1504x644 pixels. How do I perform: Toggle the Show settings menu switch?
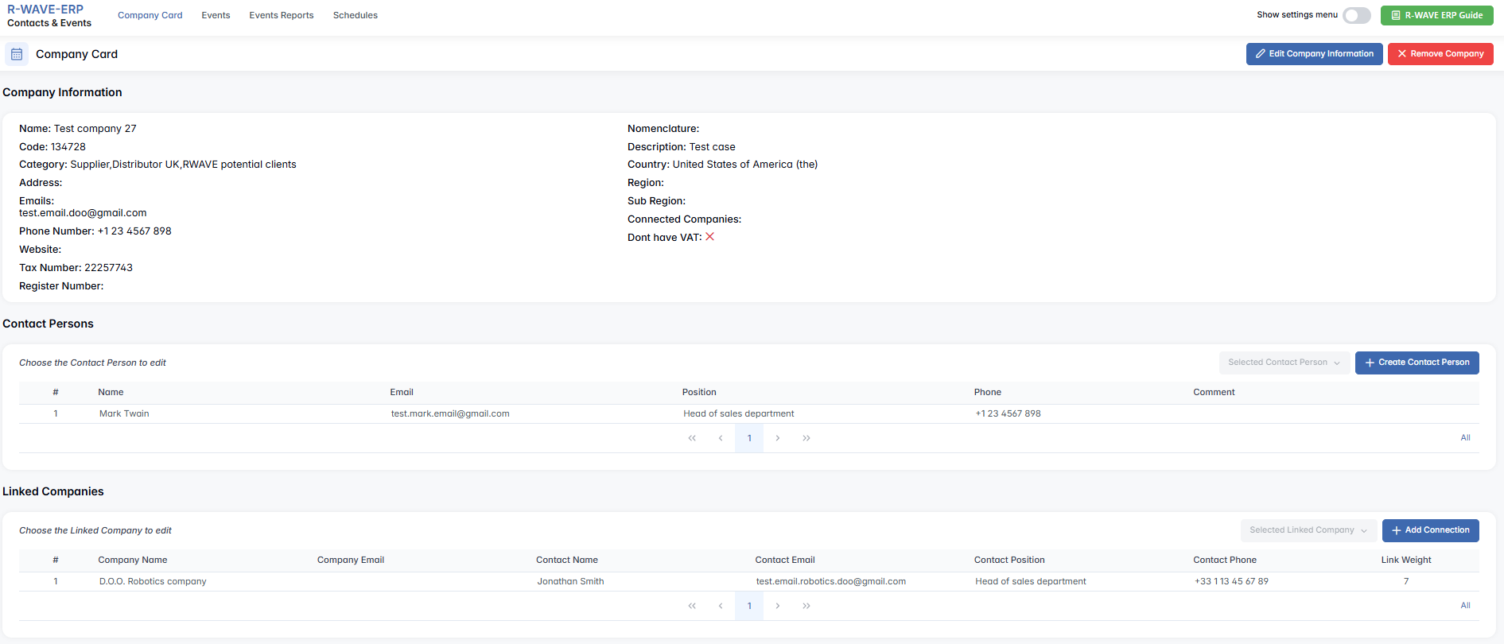pyautogui.click(x=1356, y=15)
